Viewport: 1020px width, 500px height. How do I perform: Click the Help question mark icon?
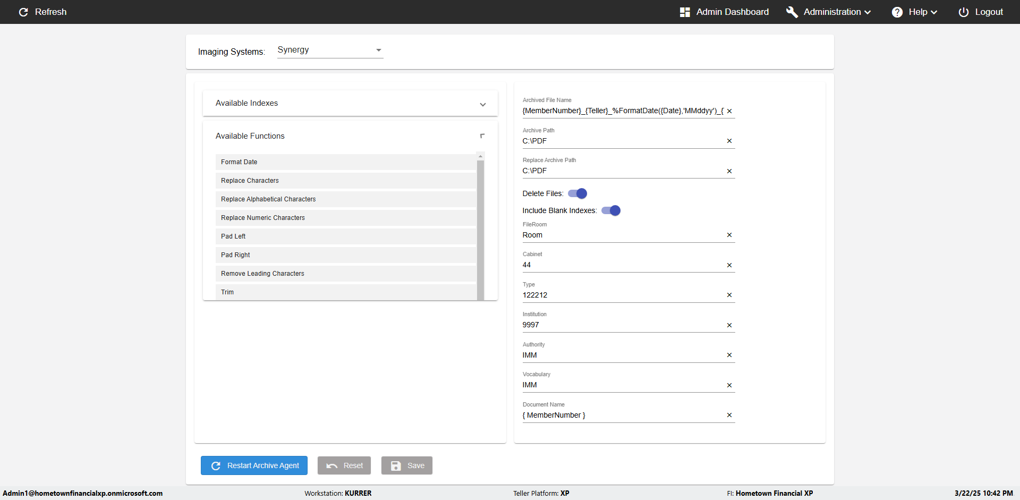pos(897,12)
